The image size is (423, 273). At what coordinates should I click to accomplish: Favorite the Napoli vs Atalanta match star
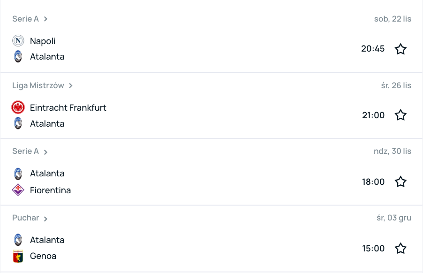point(400,49)
